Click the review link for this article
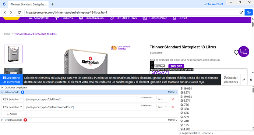This screenshot has width=254, height=135. [x=185, y=60]
